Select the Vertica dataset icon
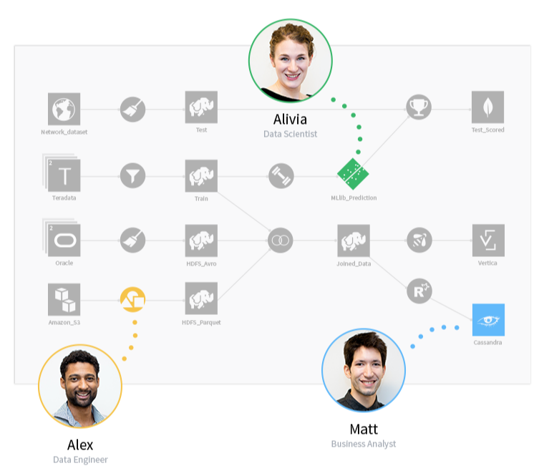Viewport: 544px width, 476px height. point(488,240)
